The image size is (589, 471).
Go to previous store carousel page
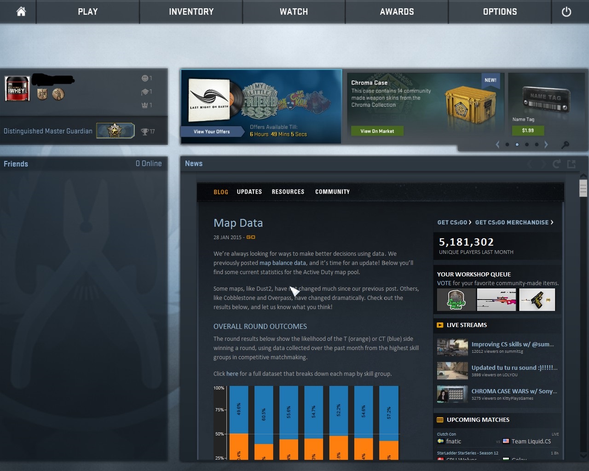[497, 144]
